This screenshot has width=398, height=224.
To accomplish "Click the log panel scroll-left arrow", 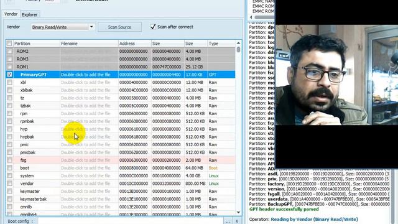I will [251, 17].
